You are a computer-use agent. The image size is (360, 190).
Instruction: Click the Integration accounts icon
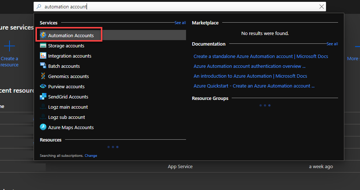tap(43, 56)
